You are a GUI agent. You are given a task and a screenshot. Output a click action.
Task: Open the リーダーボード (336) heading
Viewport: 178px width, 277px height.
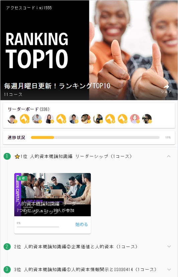[x=29, y=109]
